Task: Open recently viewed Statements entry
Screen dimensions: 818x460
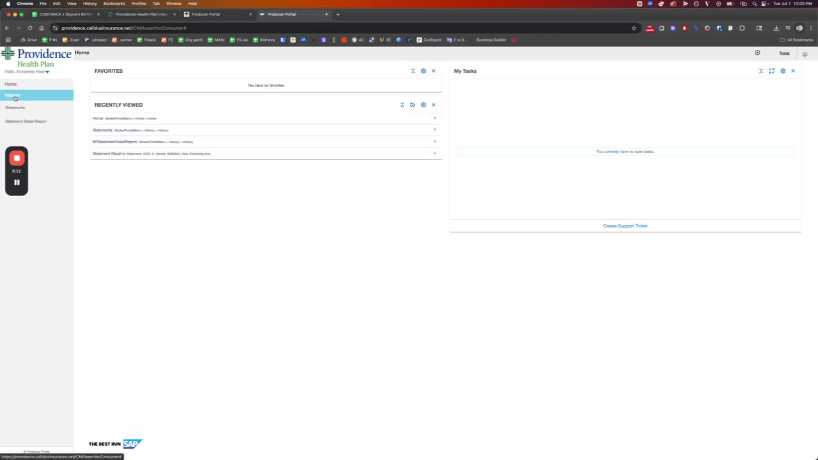Action: (266, 130)
